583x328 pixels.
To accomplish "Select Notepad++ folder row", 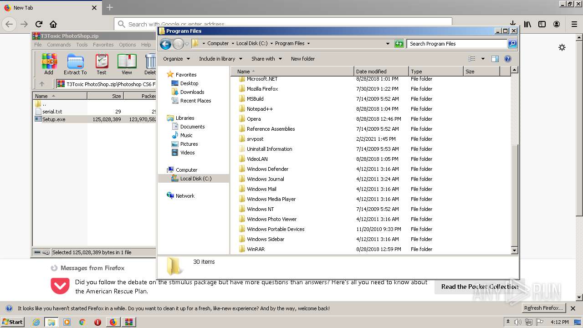I will [x=370, y=109].
